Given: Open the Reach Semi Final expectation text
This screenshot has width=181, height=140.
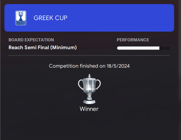Looking at the screenshot, I should [x=43, y=48].
